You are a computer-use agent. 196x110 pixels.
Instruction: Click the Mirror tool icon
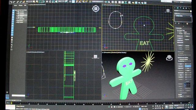106,2
